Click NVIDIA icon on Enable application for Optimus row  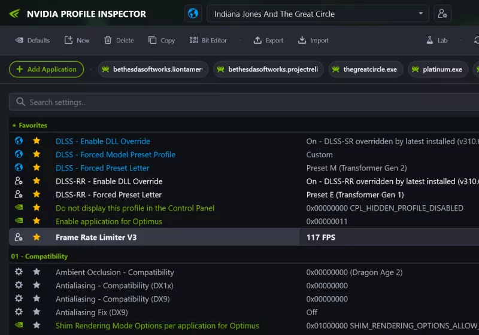pyautogui.click(x=19, y=221)
